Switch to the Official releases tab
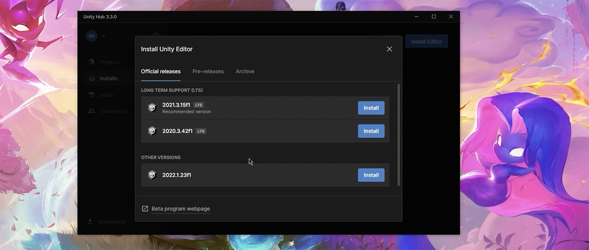589x250 pixels. 161,71
